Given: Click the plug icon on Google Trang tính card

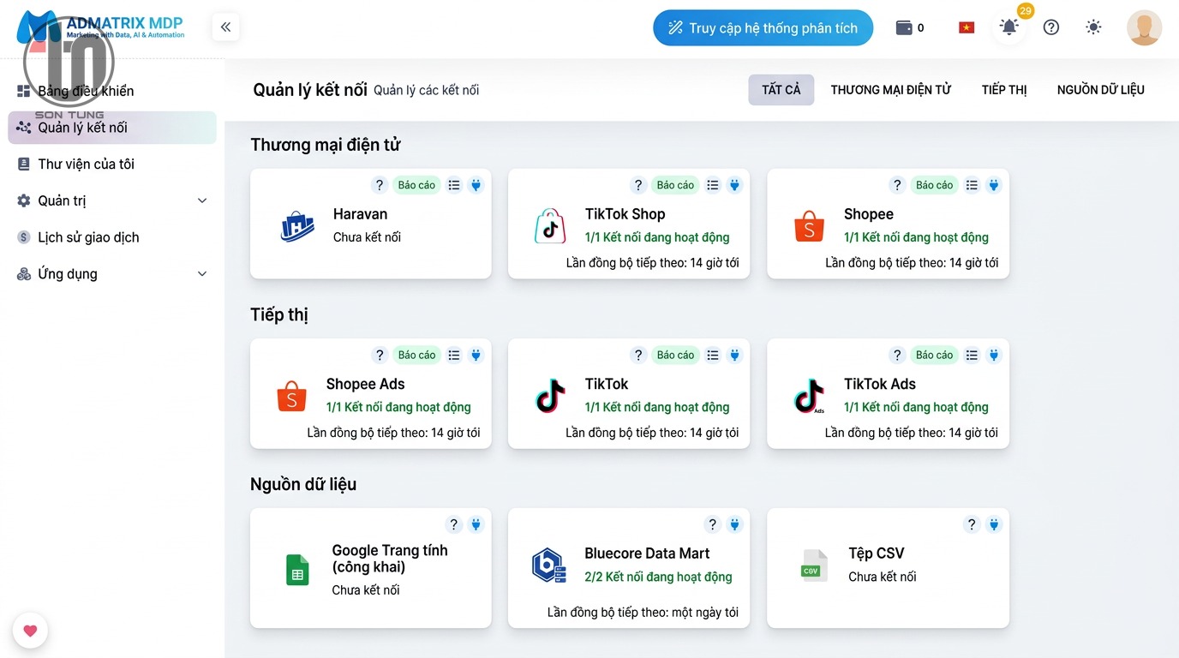Looking at the screenshot, I should 476,524.
